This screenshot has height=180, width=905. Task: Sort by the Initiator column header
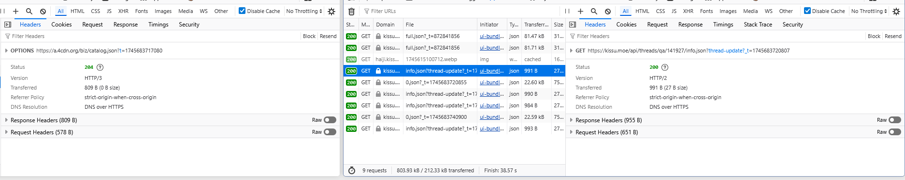pyautogui.click(x=491, y=25)
